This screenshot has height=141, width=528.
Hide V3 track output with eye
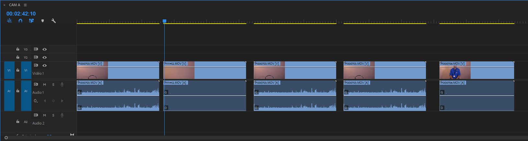tap(45, 49)
